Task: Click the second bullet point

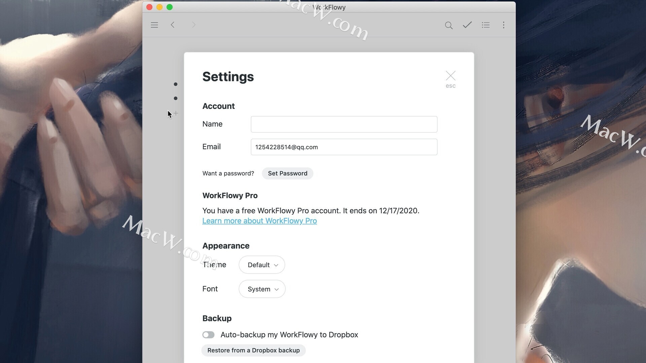Action: [176, 98]
